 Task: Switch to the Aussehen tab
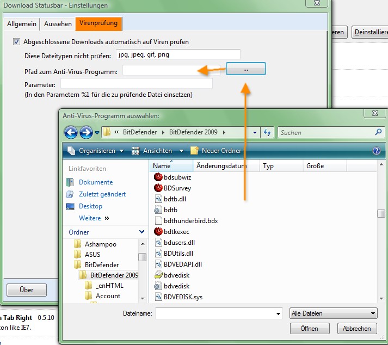(58, 24)
